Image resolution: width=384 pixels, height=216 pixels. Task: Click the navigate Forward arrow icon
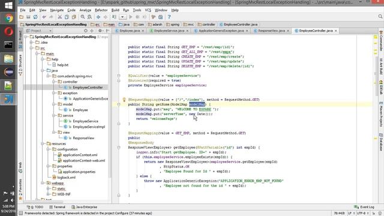106,17
